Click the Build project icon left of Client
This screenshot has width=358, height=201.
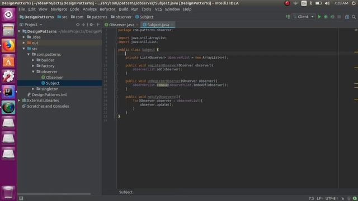[x=288, y=17]
